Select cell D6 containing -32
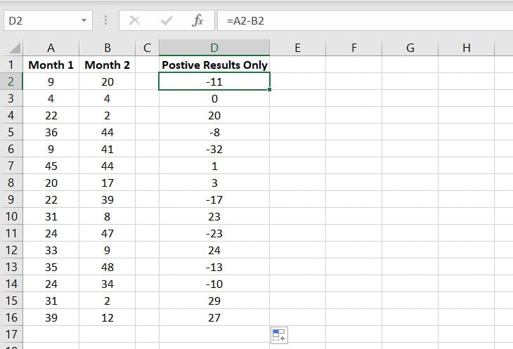Viewport: 513px width, 349px height. pos(214,149)
